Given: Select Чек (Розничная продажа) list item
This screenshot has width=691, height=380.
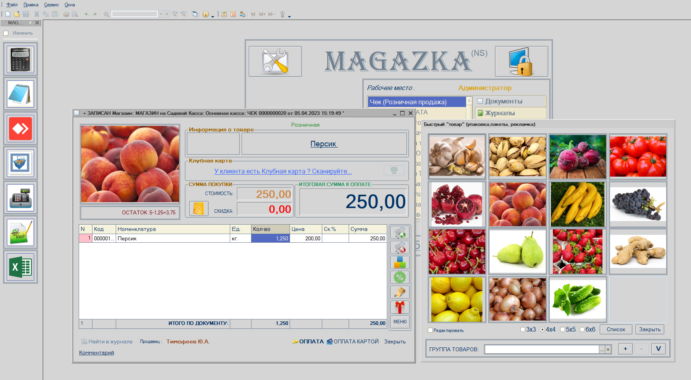Looking at the screenshot, I should 417,102.
